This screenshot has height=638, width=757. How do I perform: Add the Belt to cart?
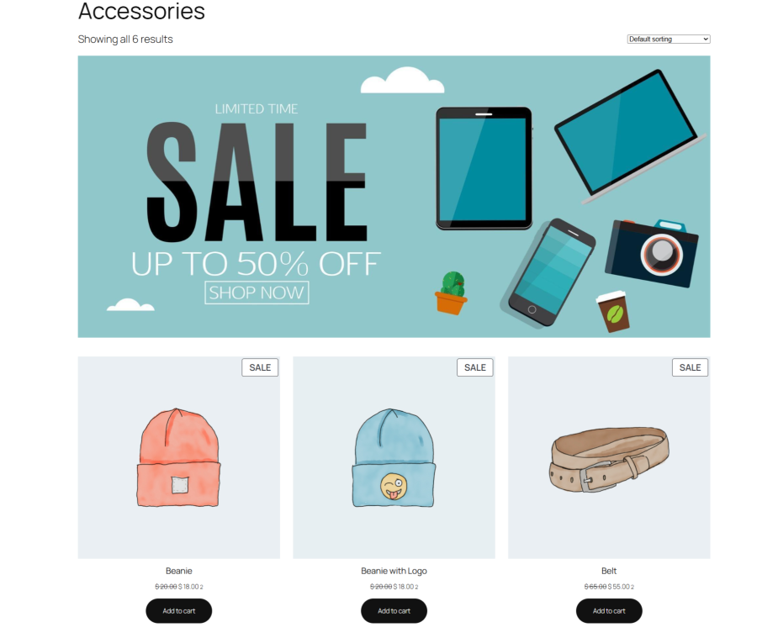pyautogui.click(x=609, y=610)
